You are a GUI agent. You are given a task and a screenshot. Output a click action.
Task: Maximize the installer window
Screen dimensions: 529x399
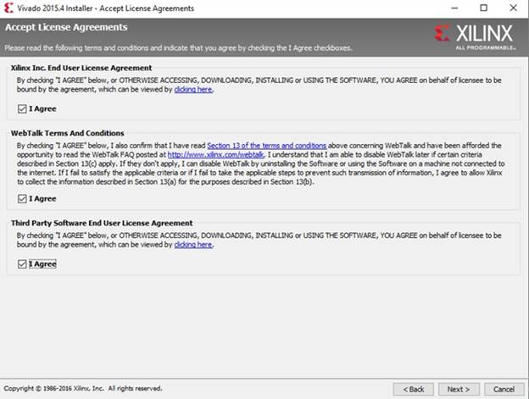(483, 8)
